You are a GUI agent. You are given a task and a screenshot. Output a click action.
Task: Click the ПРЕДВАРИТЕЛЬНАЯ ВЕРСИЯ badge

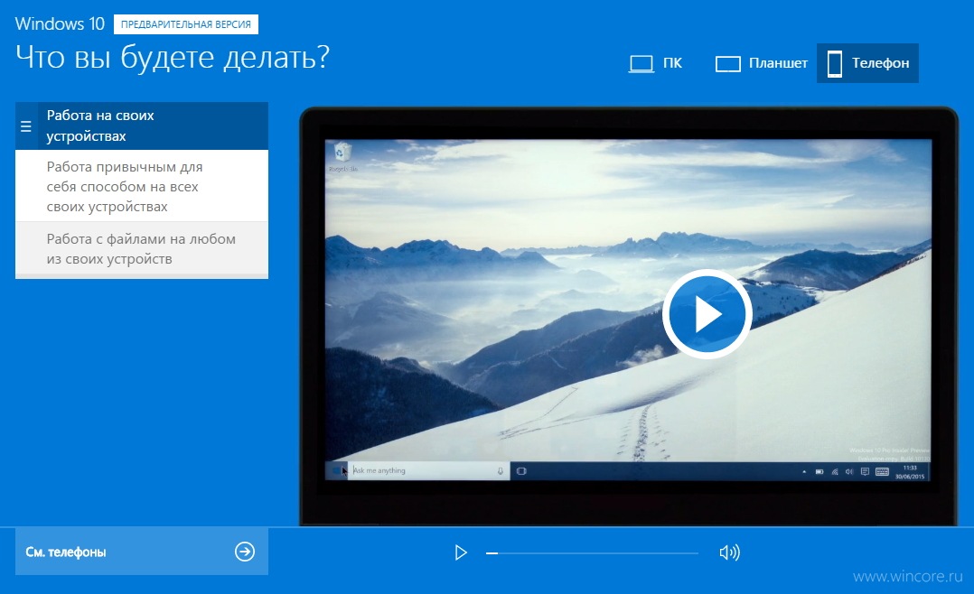tap(186, 24)
